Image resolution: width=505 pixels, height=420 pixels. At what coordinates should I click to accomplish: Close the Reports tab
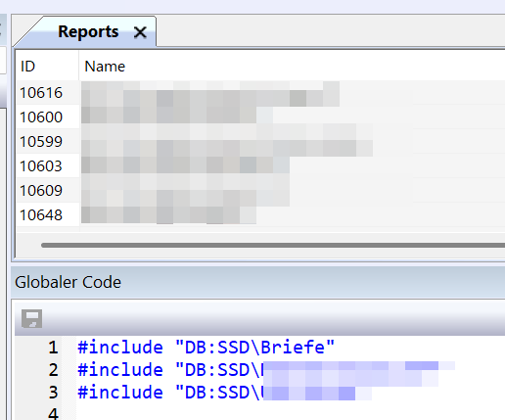[140, 32]
